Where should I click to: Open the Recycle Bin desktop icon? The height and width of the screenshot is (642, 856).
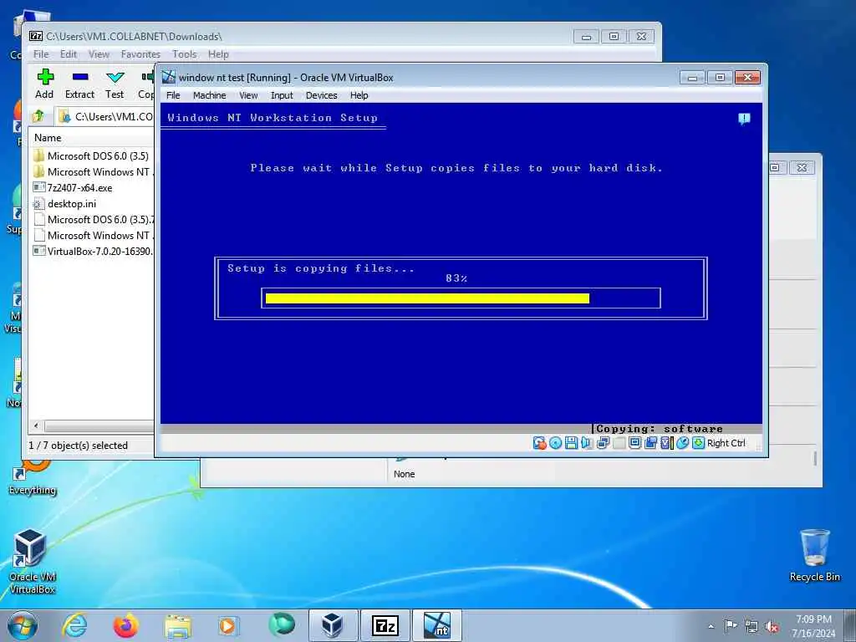pos(814,556)
